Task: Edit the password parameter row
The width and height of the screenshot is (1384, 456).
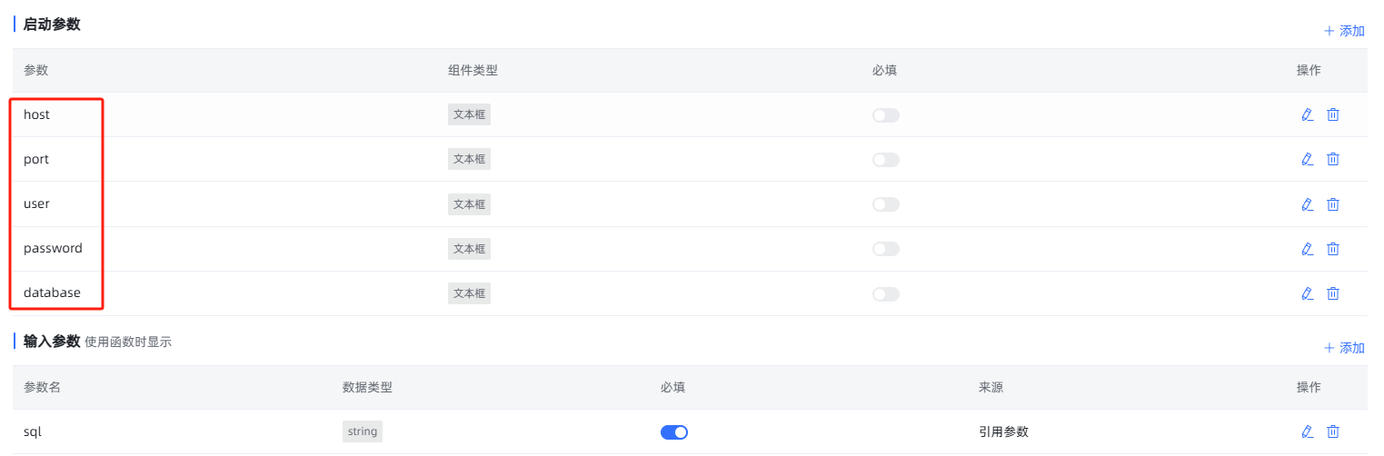Action: click(x=1308, y=249)
